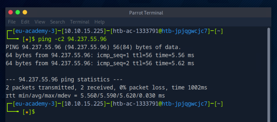277x122 pixels.
Task: Click the green window button in title bar
Action: pos(18,12)
